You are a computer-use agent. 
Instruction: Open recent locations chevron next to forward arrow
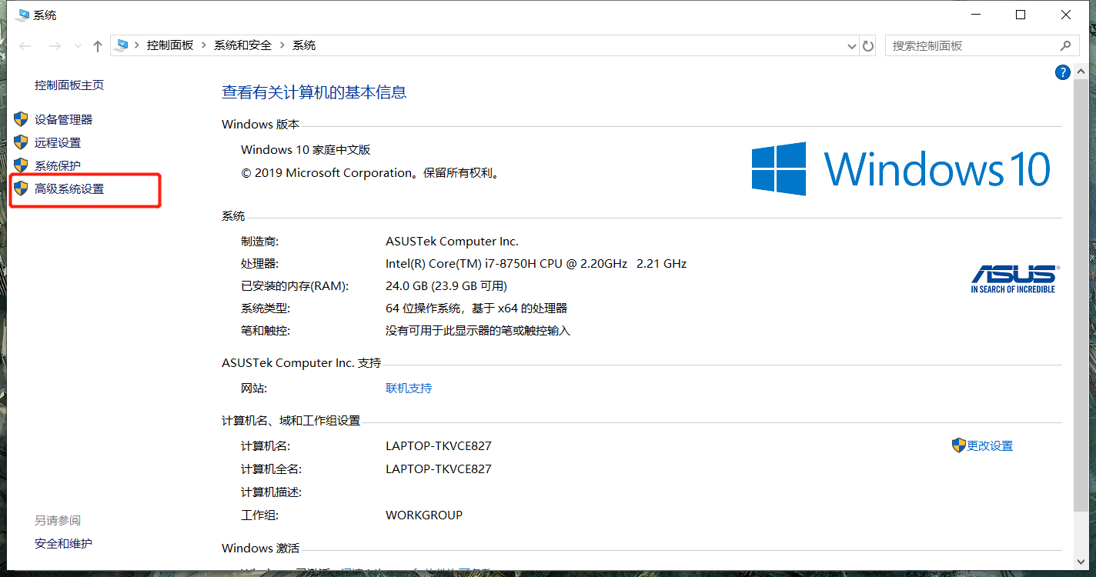[77, 45]
